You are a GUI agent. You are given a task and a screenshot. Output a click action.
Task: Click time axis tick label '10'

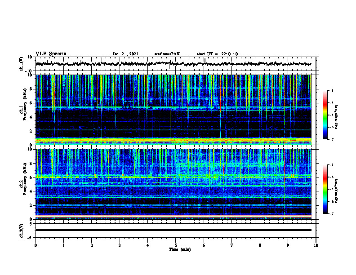316,245
